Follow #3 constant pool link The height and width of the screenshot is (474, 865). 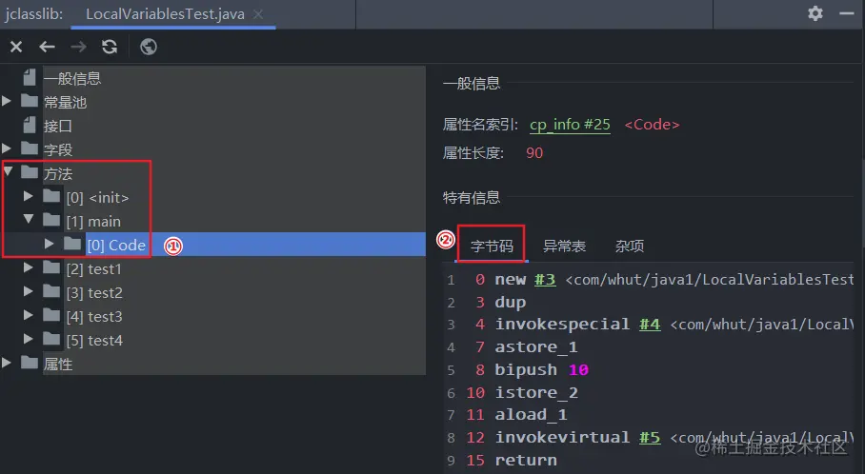[545, 280]
